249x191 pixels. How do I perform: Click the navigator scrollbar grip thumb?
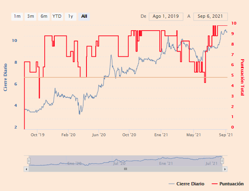coord(126,169)
